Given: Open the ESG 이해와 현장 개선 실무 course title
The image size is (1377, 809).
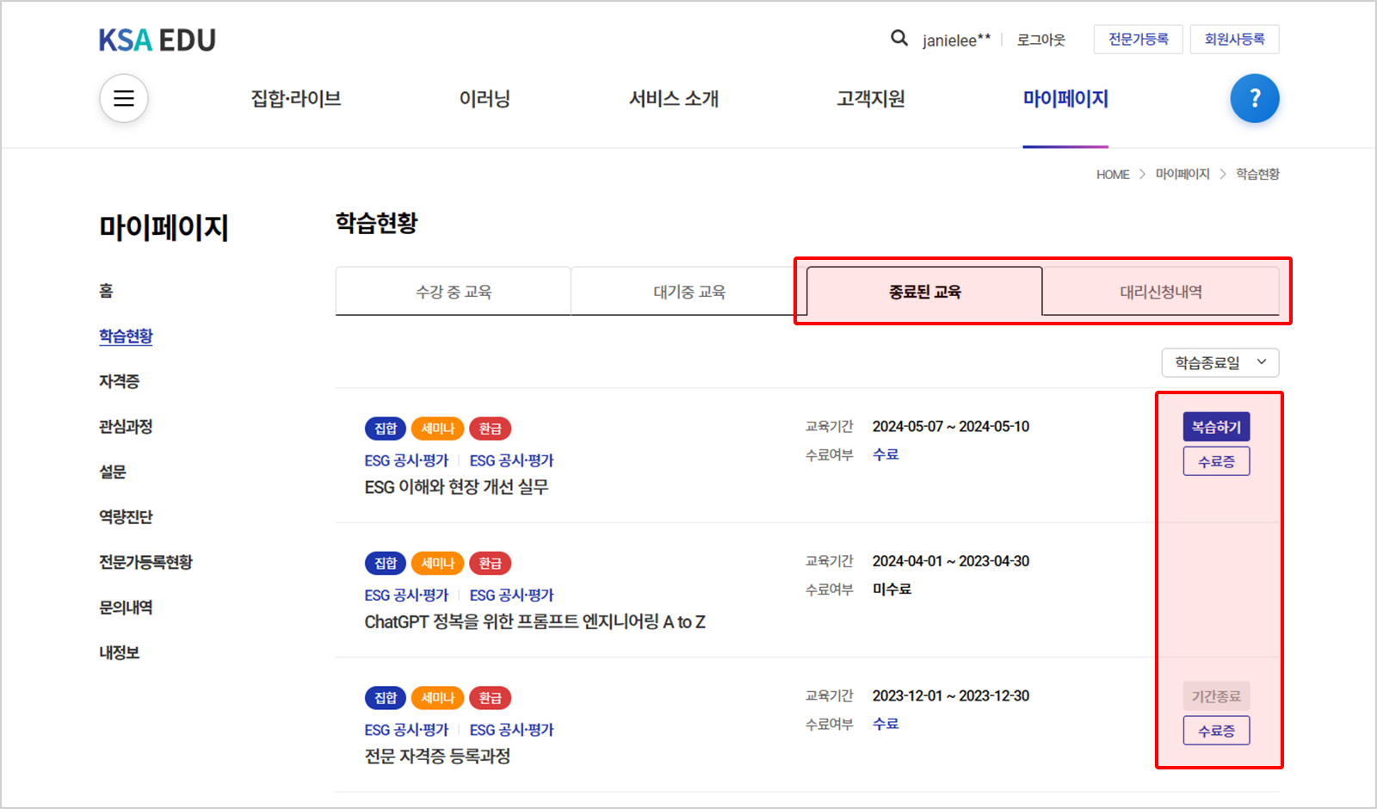Looking at the screenshot, I should 456,487.
